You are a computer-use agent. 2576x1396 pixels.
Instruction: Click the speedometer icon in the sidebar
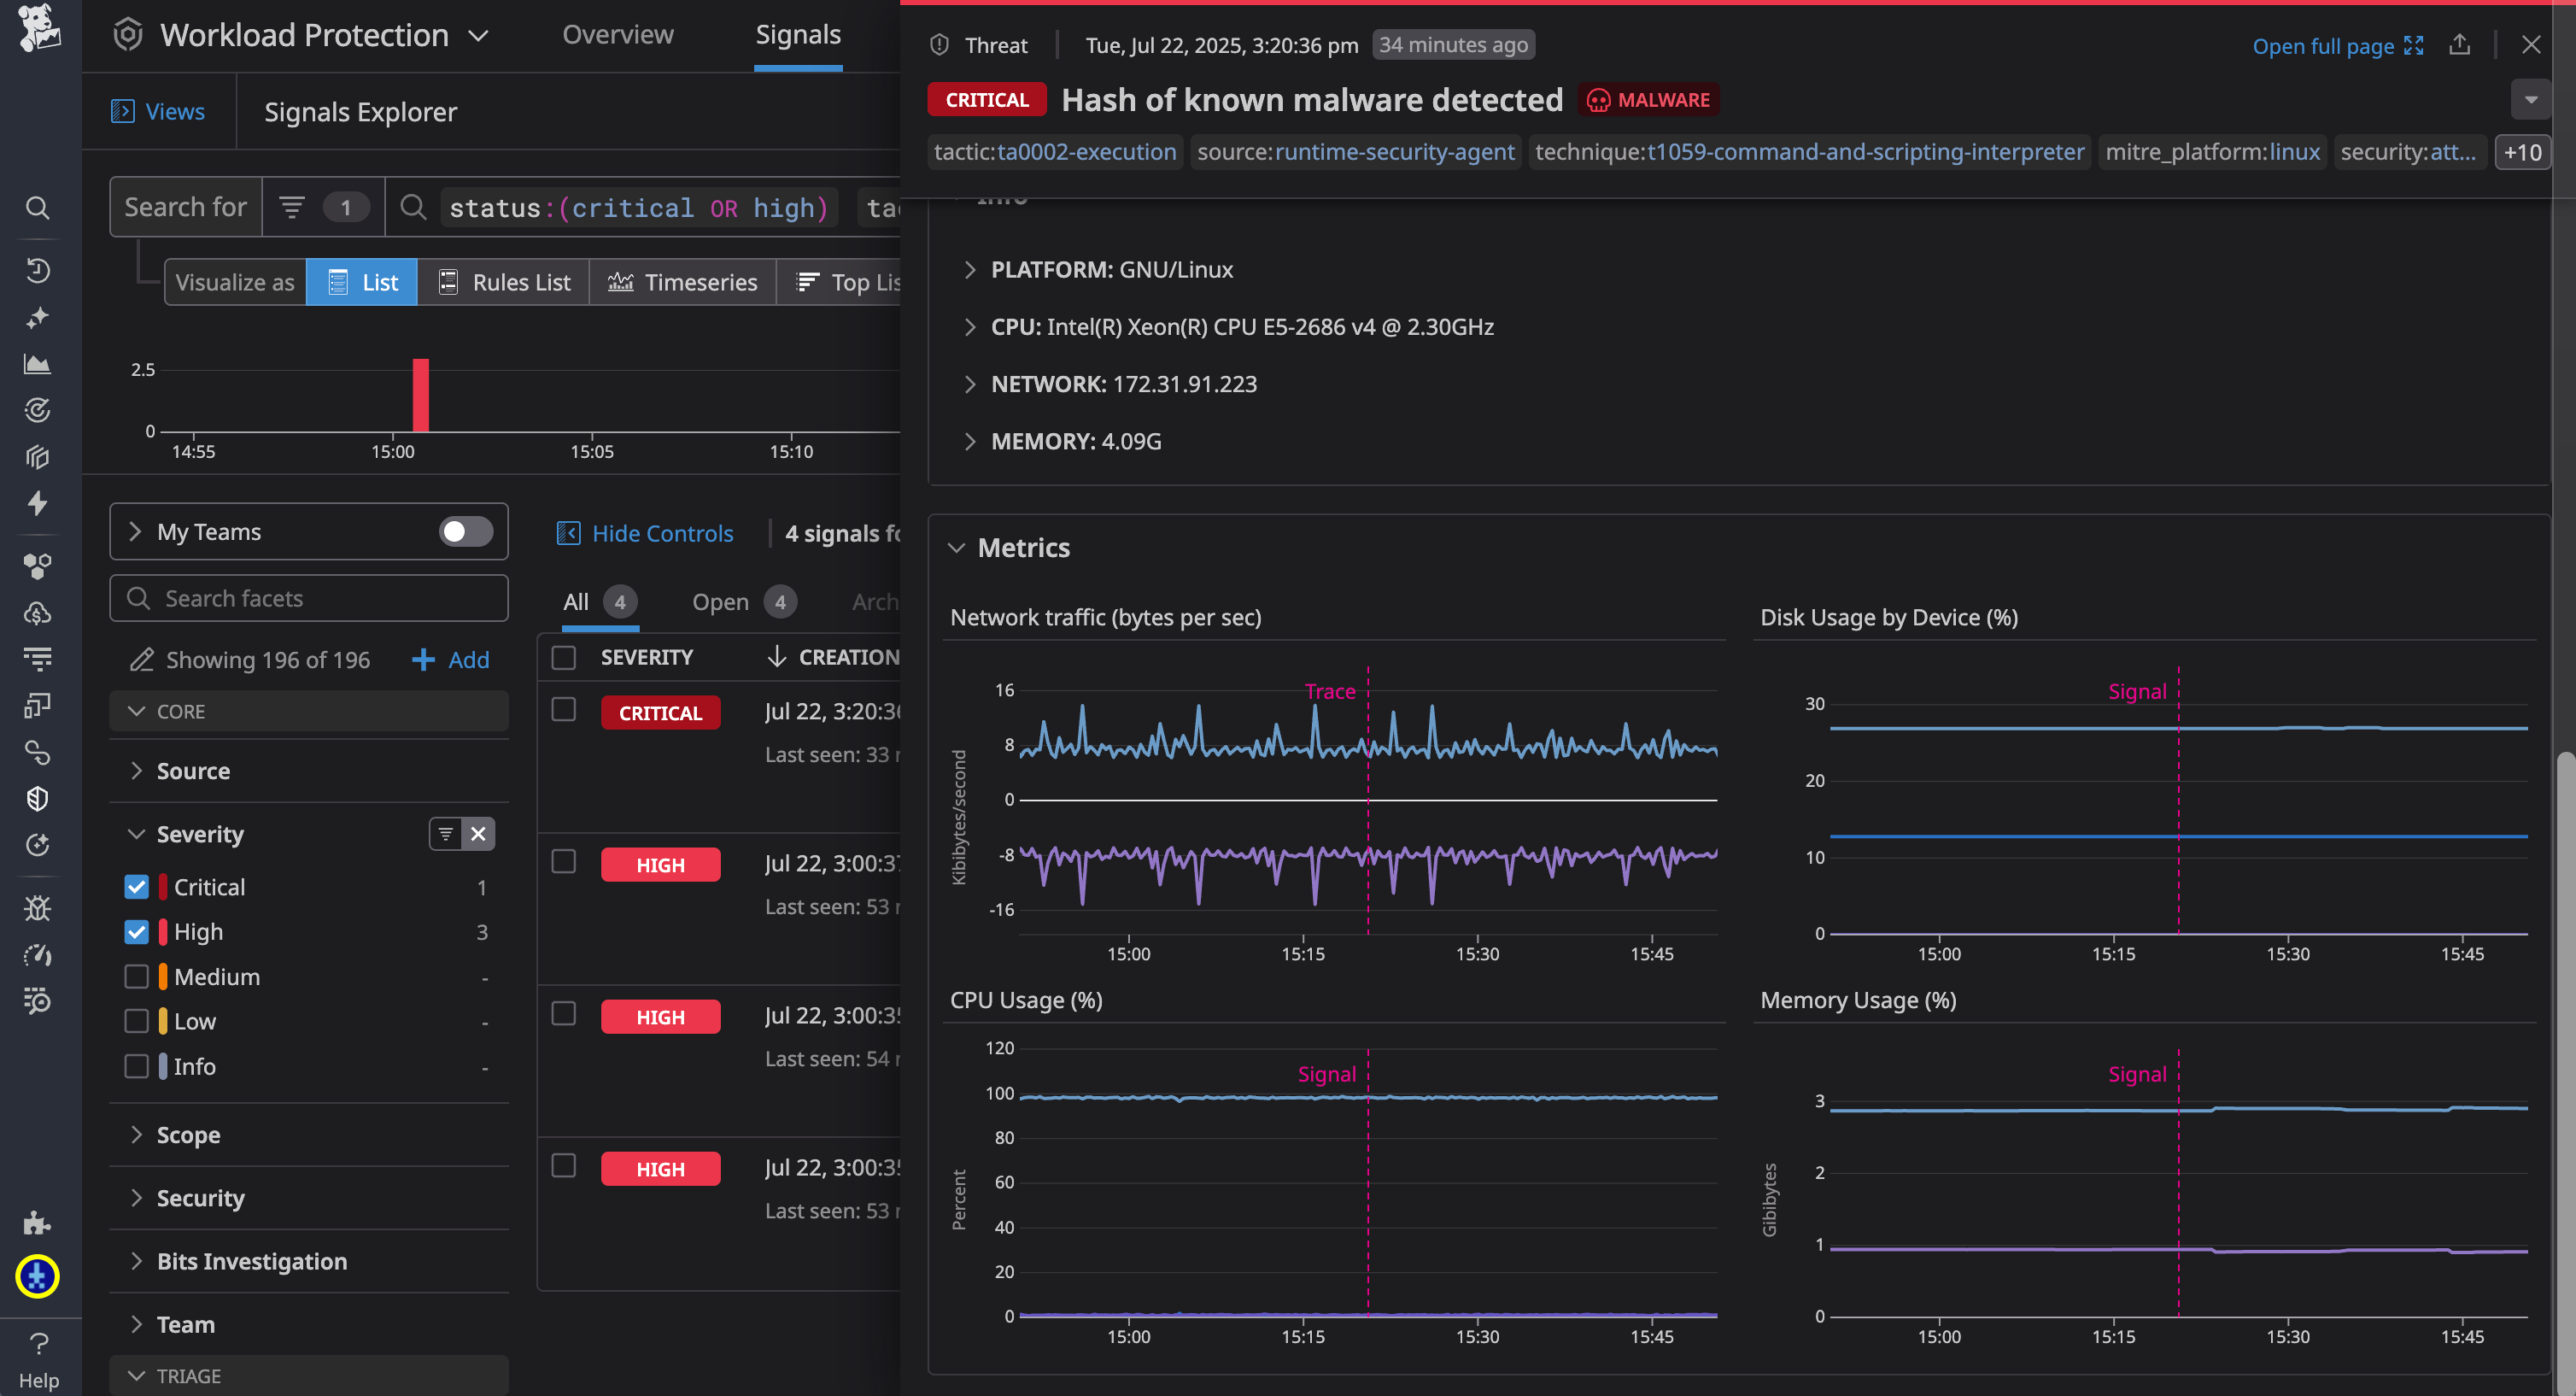(37, 955)
